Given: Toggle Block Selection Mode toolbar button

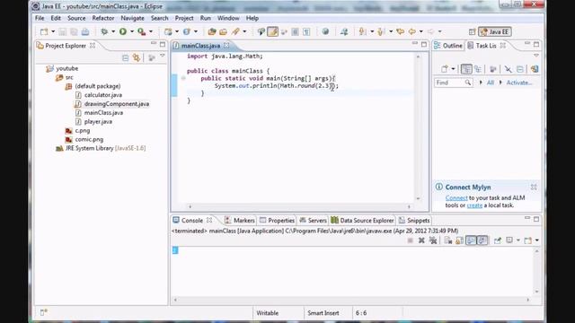Looking at the screenshot, I should 295,32.
